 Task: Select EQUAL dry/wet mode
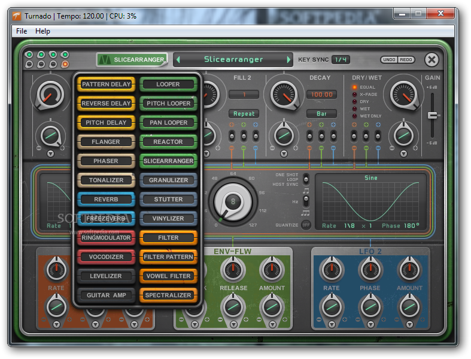pos(364,88)
